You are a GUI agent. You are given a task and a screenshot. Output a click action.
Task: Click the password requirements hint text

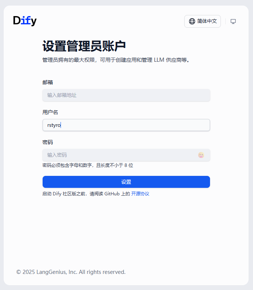(x=88, y=165)
